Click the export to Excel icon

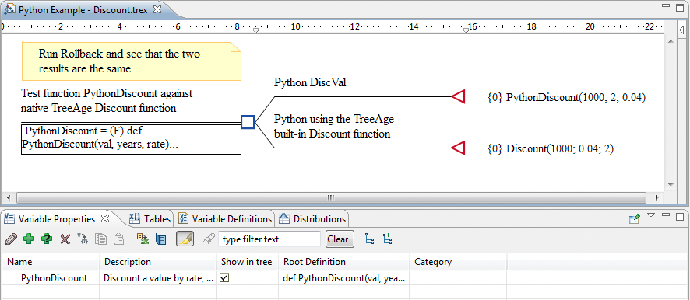click(x=143, y=239)
